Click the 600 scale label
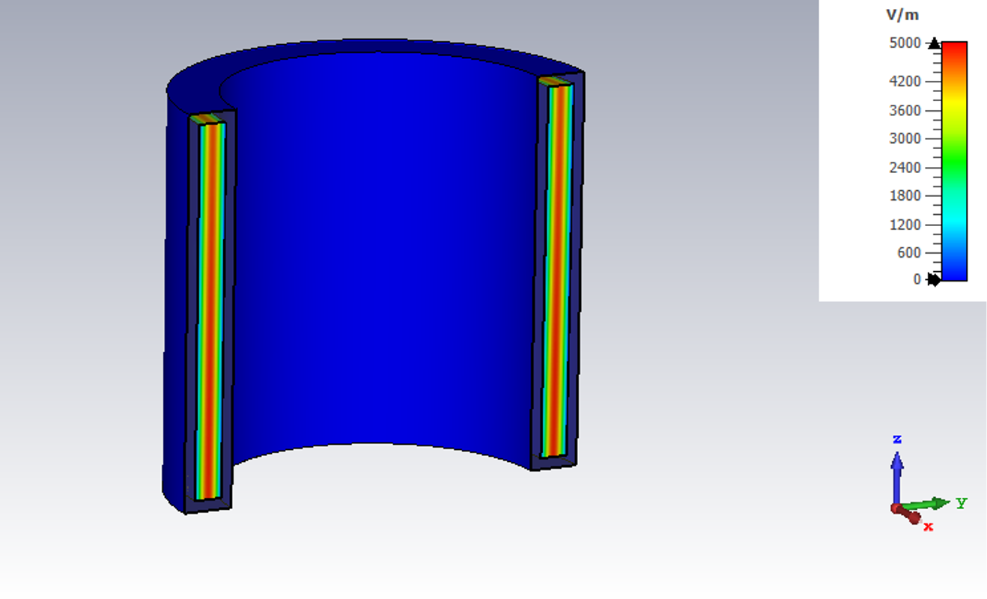Screen dimensions: 987x599 click(x=908, y=252)
